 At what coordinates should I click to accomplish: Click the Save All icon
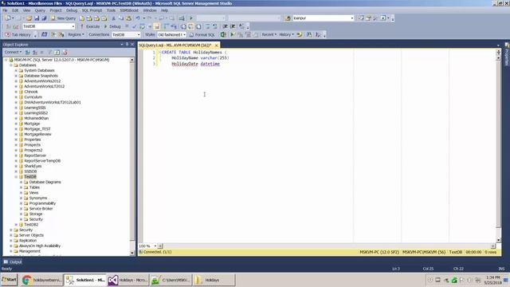[44, 18]
